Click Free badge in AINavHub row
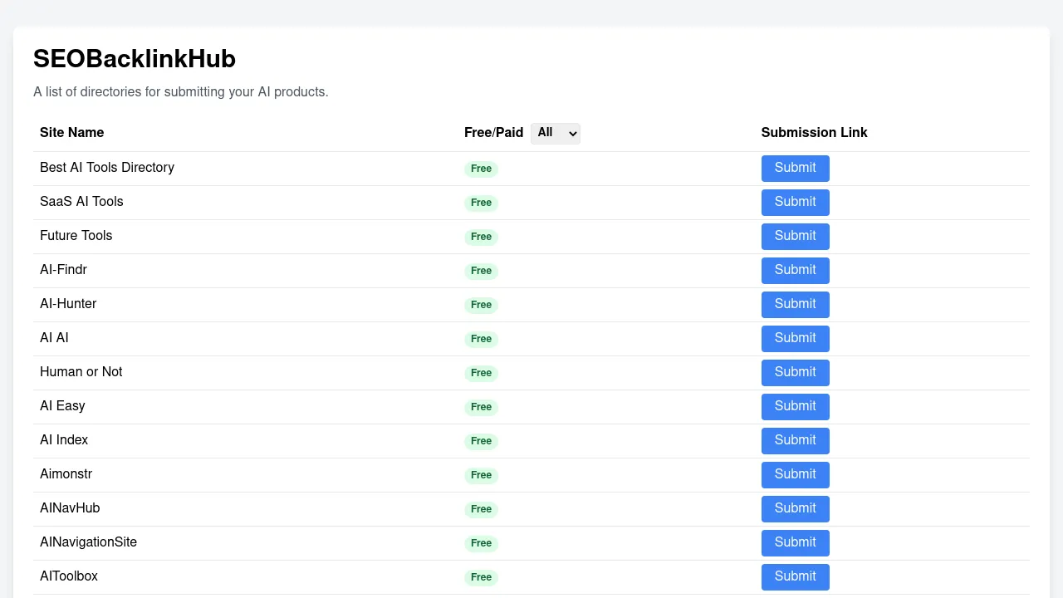Screen dimensions: 1063x598 pyautogui.click(x=481, y=509)
